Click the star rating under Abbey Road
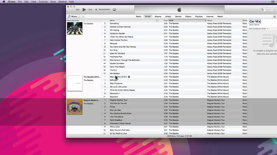The image size is (277, 155). (88, 27)
